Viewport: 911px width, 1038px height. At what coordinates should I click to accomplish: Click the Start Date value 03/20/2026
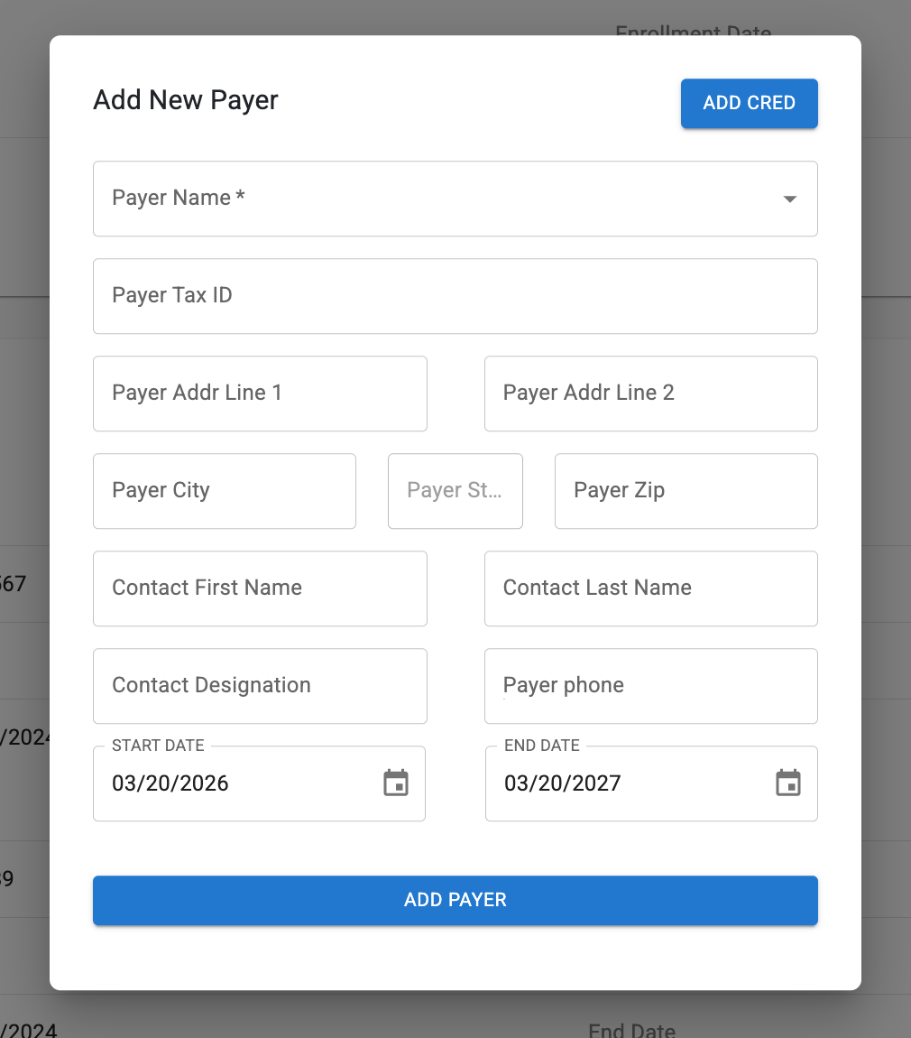click(171, 783)
